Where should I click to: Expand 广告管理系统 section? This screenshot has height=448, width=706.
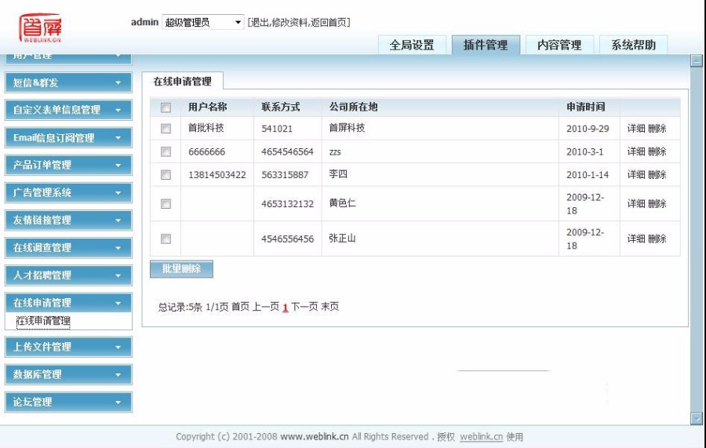coord(68,193)
